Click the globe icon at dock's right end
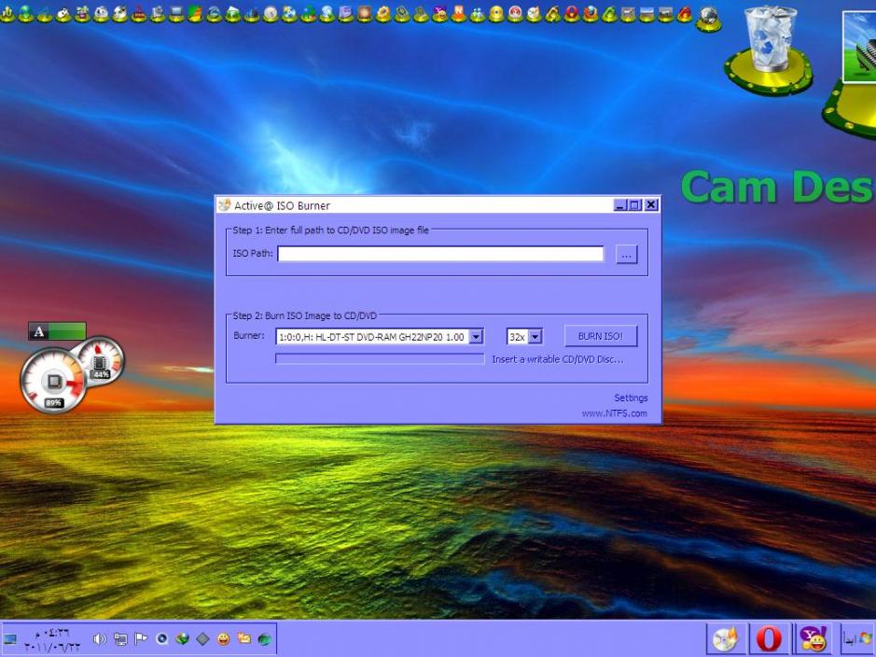This screenshot has width=876, height=657. coord(708,16)
